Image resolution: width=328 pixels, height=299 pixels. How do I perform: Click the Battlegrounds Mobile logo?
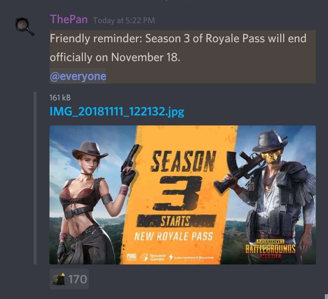click(270, 249)
